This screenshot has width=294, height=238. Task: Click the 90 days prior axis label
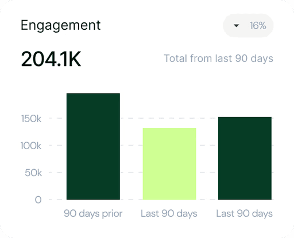[x=93, y=213]
